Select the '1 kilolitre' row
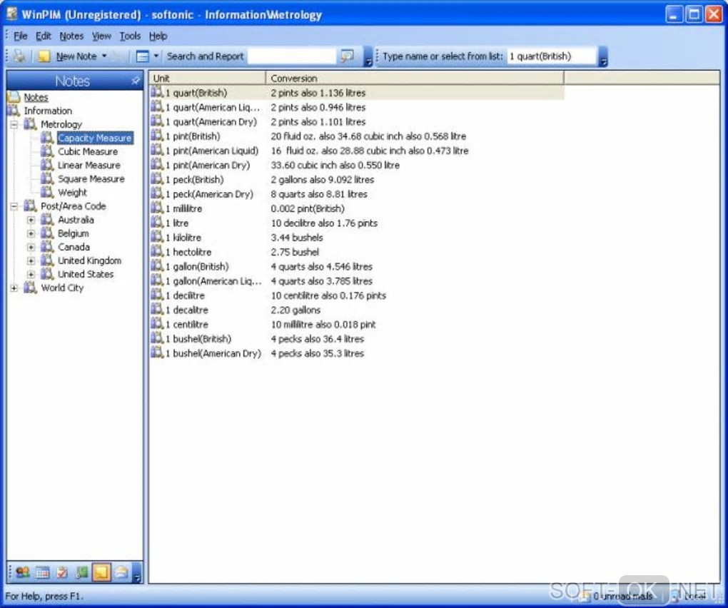This screenshot has height=608, width=728. (x=357, y=238)
